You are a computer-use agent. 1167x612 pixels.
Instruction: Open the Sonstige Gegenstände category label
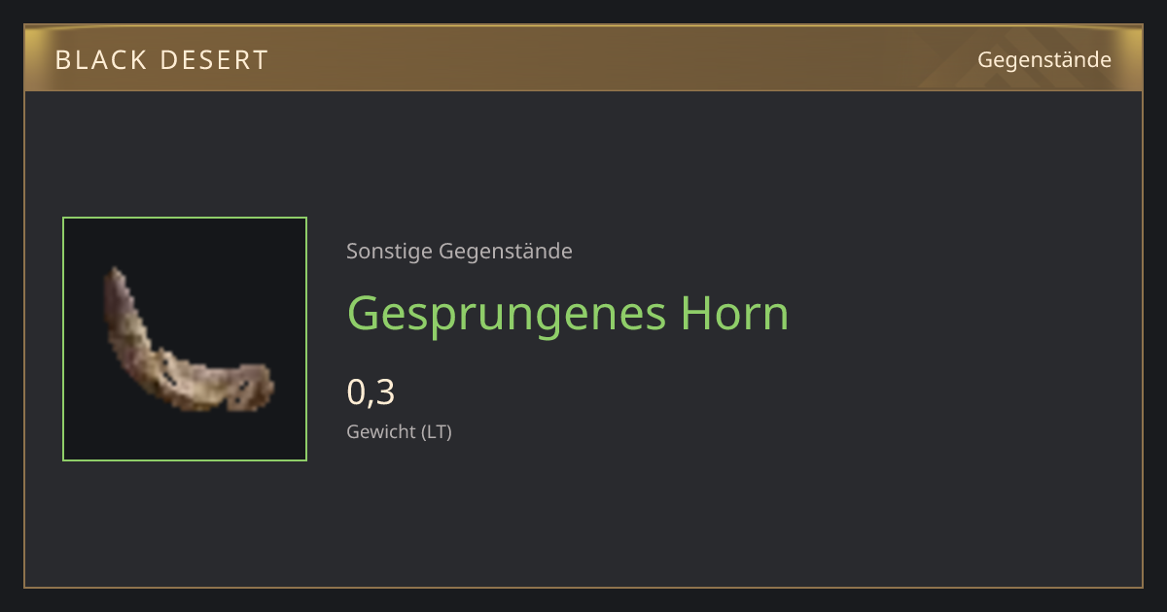pyautogui.click(x=459, y=252)
